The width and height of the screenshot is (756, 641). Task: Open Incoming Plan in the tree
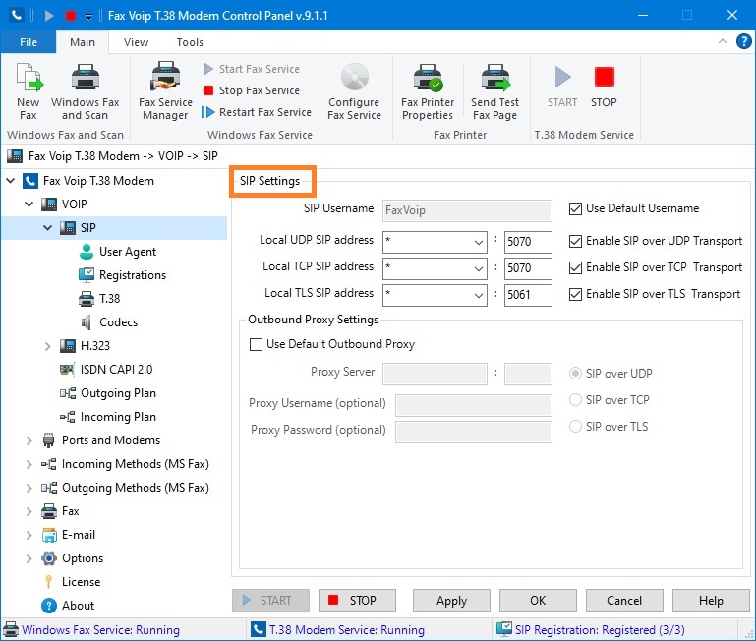pyautogui.click(x=108, y=417)
